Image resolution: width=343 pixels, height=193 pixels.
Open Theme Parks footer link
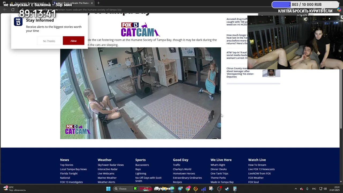click(x=218, y=178)
